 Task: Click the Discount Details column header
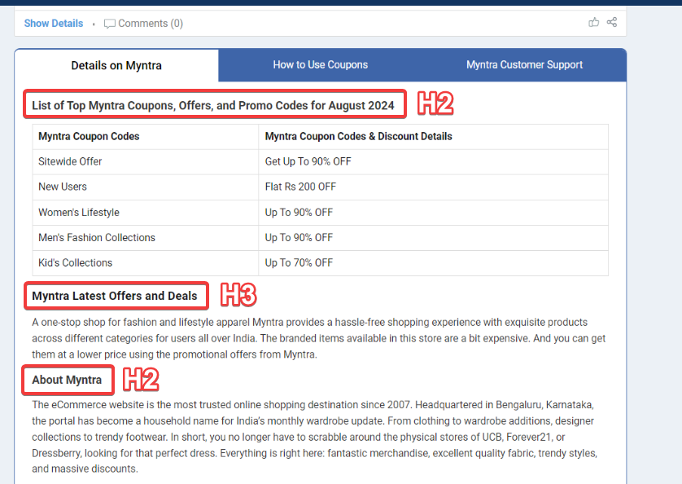[433, 137]
